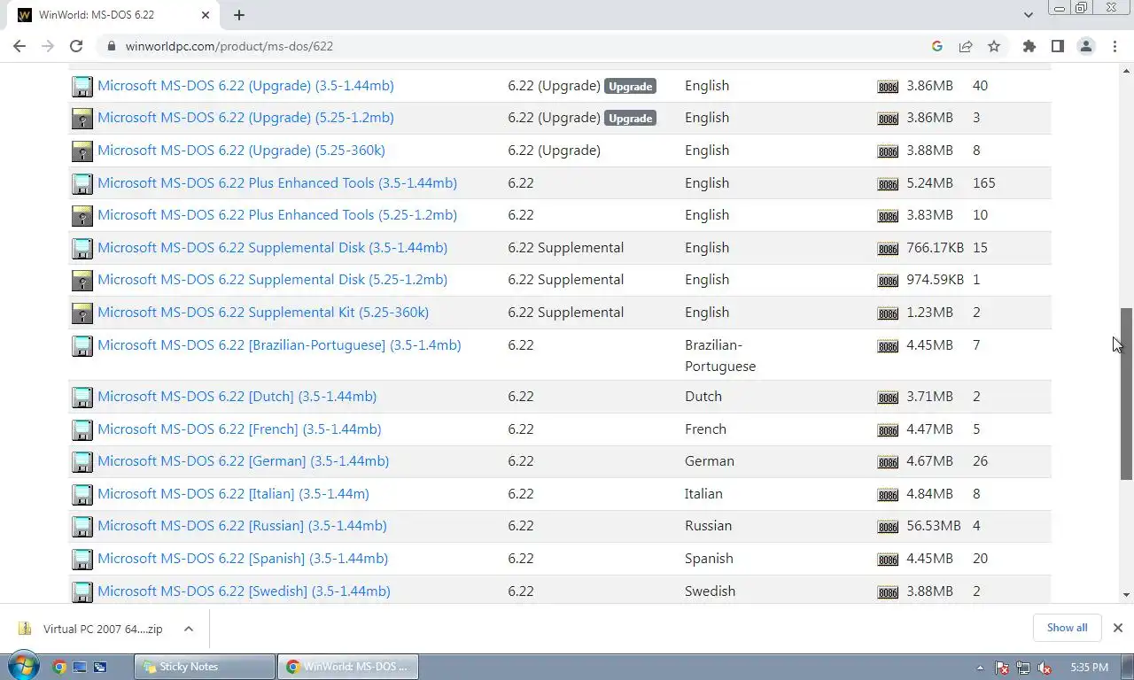Image resolution: width=1134 pixels, height=680 pixels.
Task: Open the MS-DOS 6.22 (Upgrade) (5.25-360k) link
Action: point(241,150)
